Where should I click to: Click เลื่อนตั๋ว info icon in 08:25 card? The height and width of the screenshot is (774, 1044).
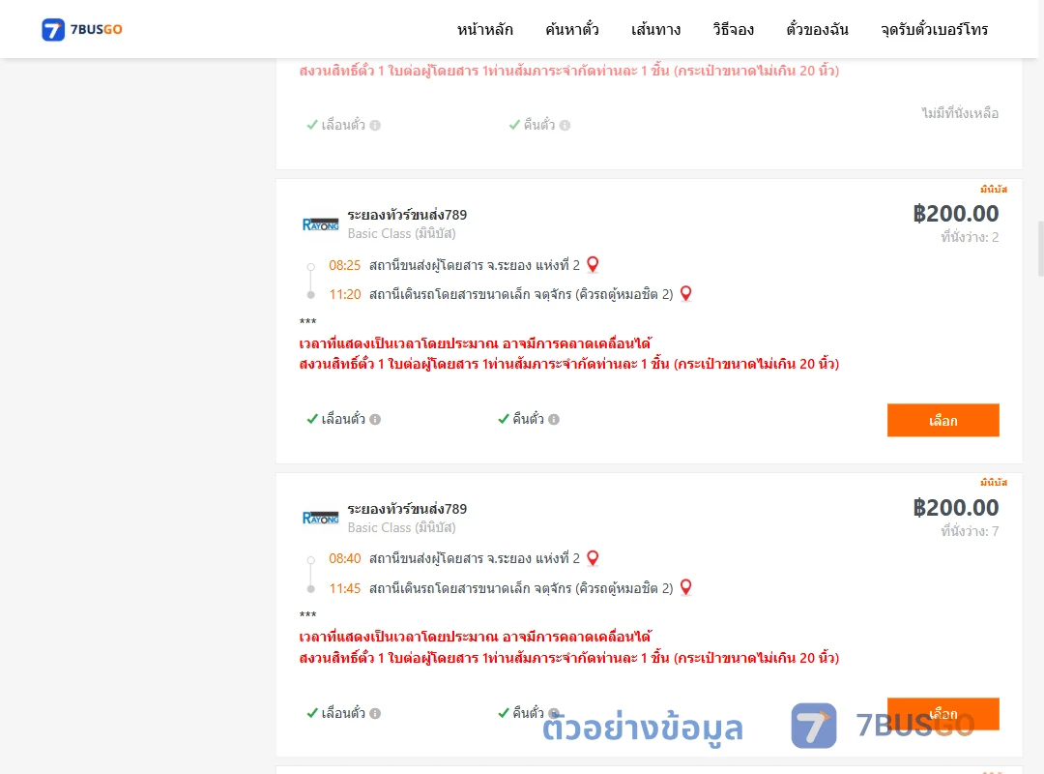tap(375, 419)
